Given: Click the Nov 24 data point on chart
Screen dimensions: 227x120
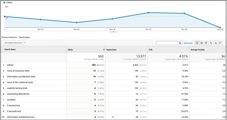Looking at the screenshot, I should [x=41, y=20].
